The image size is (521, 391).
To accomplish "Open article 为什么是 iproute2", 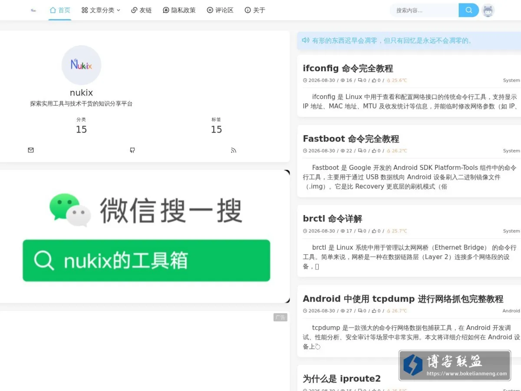I will tap(342, 379).
